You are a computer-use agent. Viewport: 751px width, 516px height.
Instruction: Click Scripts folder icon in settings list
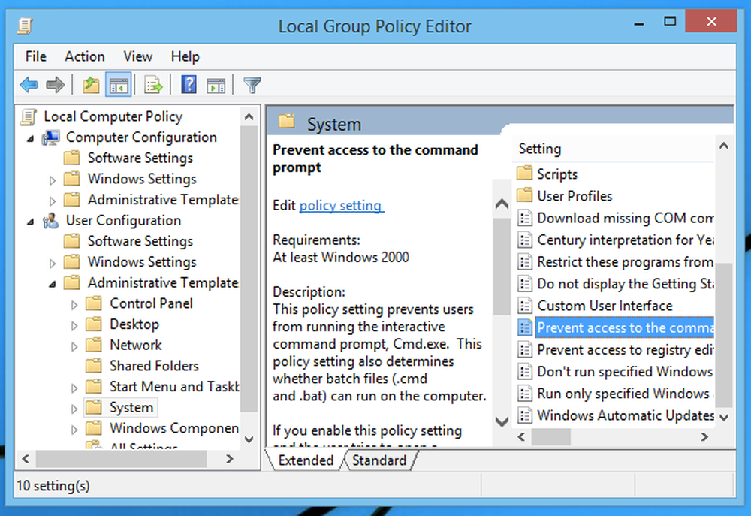point(524,173)
